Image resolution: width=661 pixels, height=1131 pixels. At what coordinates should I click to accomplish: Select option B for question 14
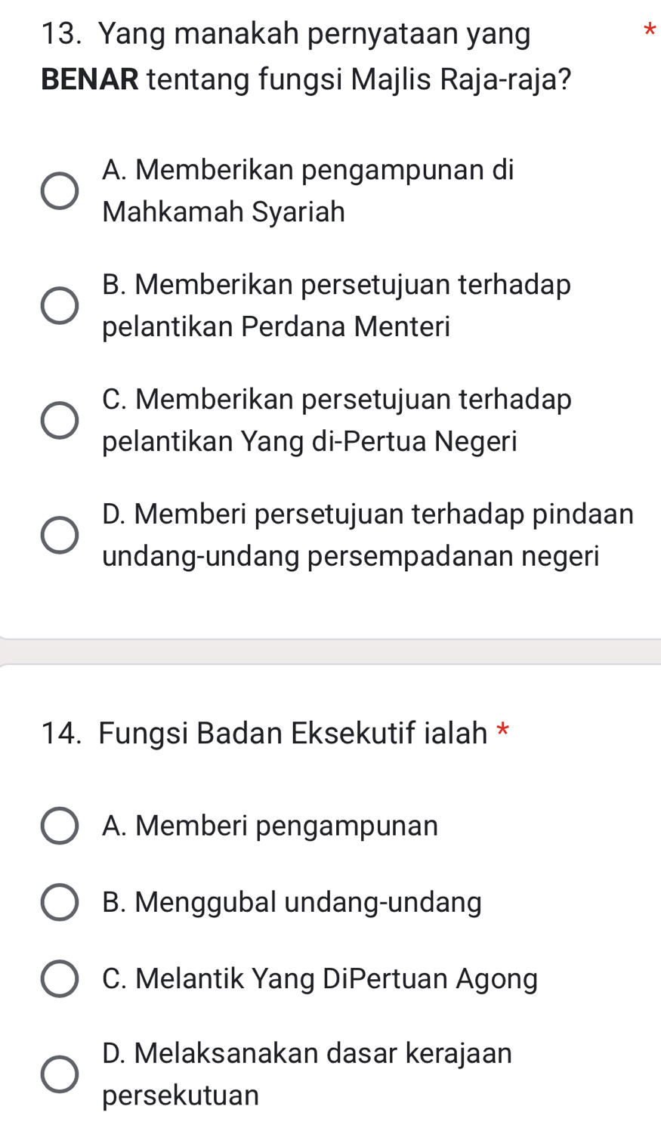[59, 901]
